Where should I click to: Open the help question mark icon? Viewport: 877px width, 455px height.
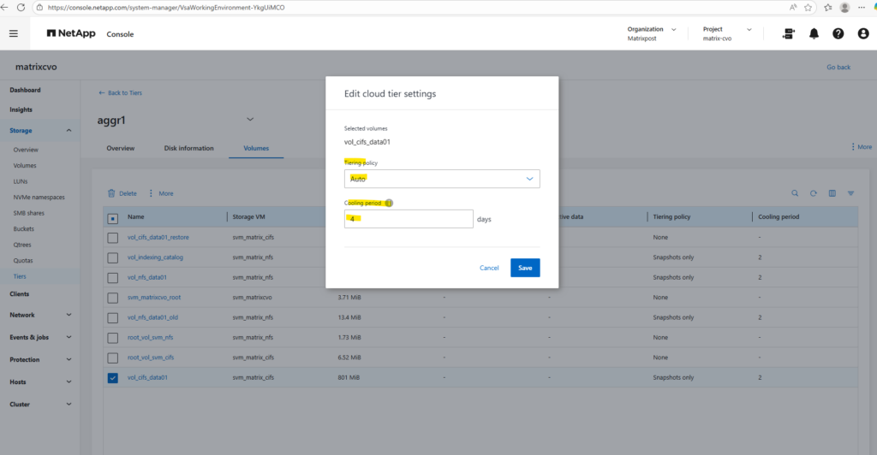click(838, 33)
